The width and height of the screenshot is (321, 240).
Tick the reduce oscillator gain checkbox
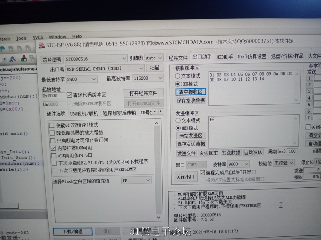coord(52,133)
